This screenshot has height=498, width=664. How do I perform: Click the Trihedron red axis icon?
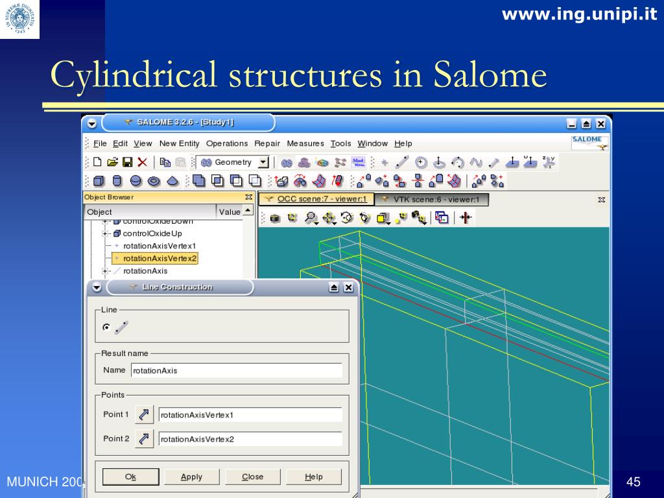click(466, 218)
